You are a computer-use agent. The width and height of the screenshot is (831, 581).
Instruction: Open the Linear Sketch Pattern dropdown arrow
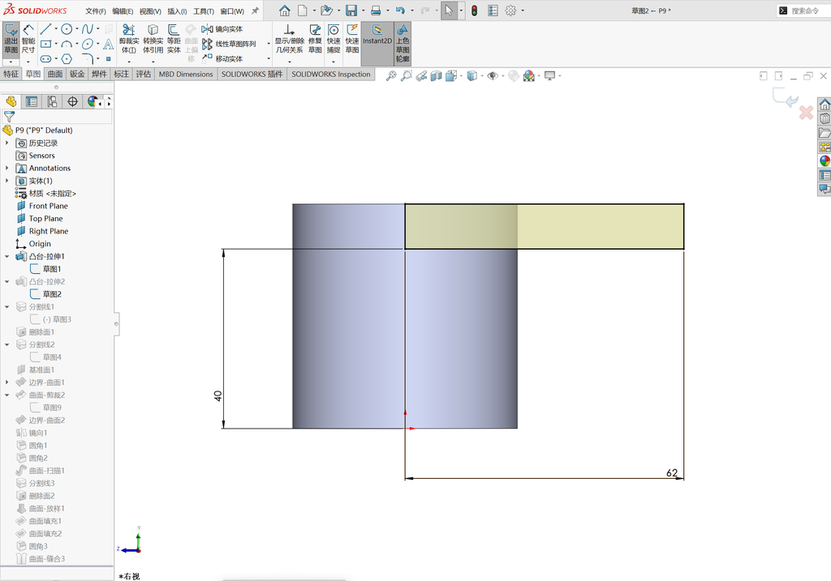pos(268,44)
